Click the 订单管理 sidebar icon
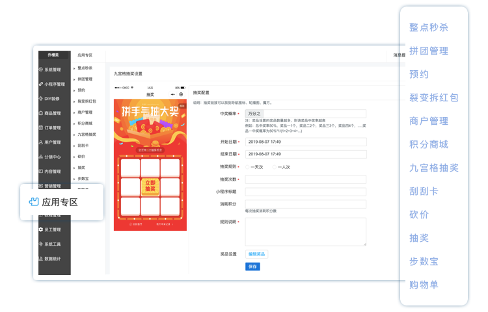Viewport: 488px width, 312px height. [x=41, y=127]
